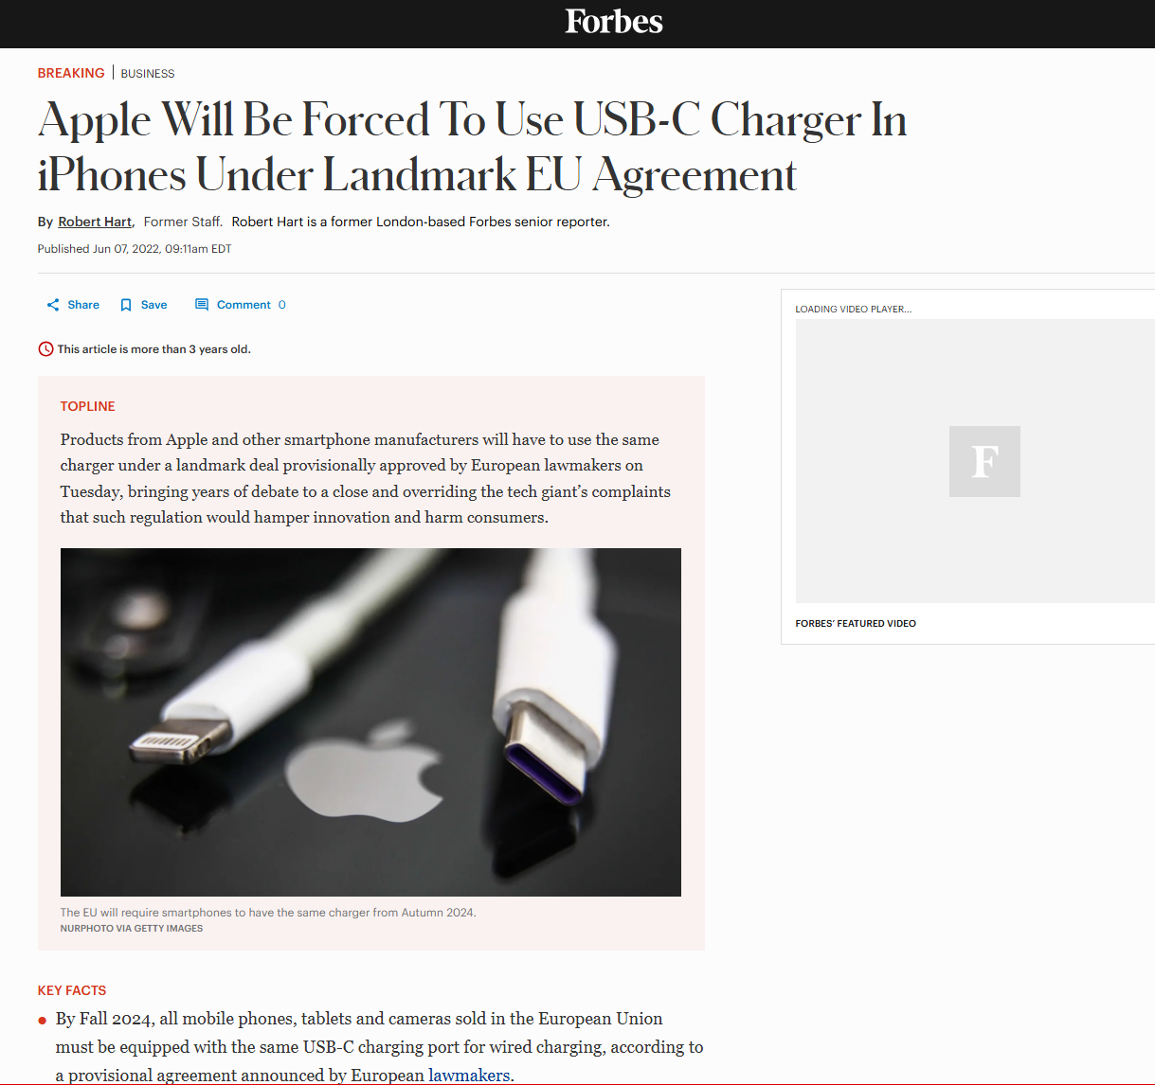Click the Forbes' Featured Video label

click(x=856, y=623)
